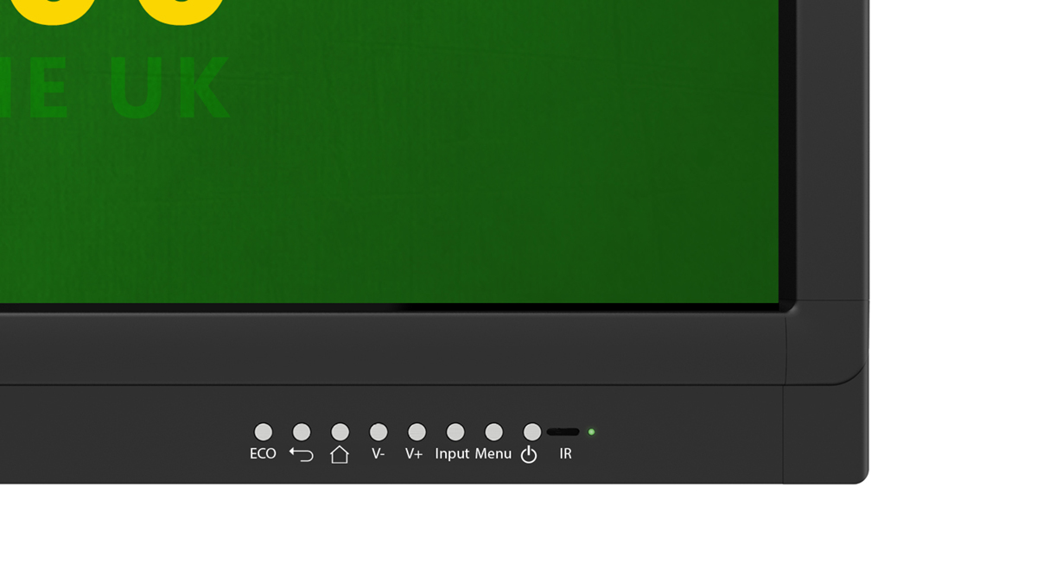Push the round button above the back arrow
The height and width of the screenshot is (582, 1037).
302,432
